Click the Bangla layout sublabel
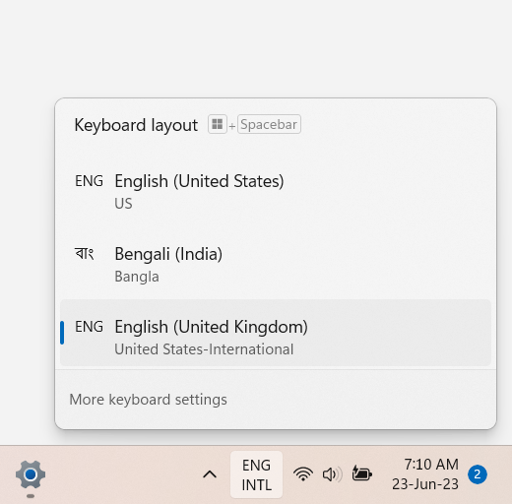This screenshot has width=512, height=504. [x=137, y=277]
